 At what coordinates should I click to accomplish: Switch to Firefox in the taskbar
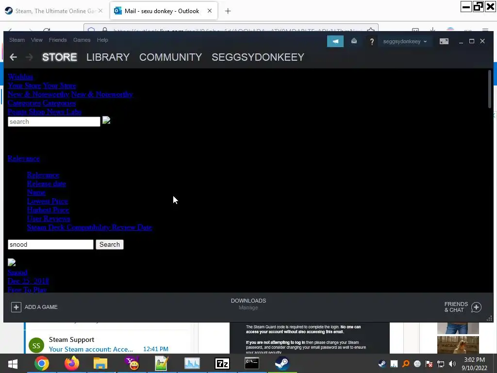[72, 363]
